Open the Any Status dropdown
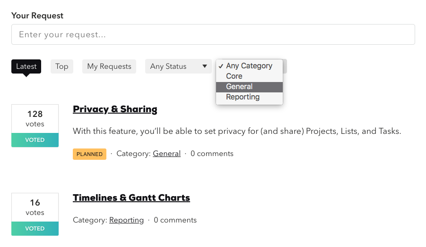This screenshot has height=247, width=426. 173,66
